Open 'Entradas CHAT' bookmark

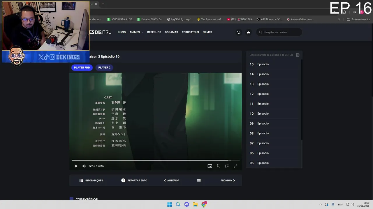150,19
